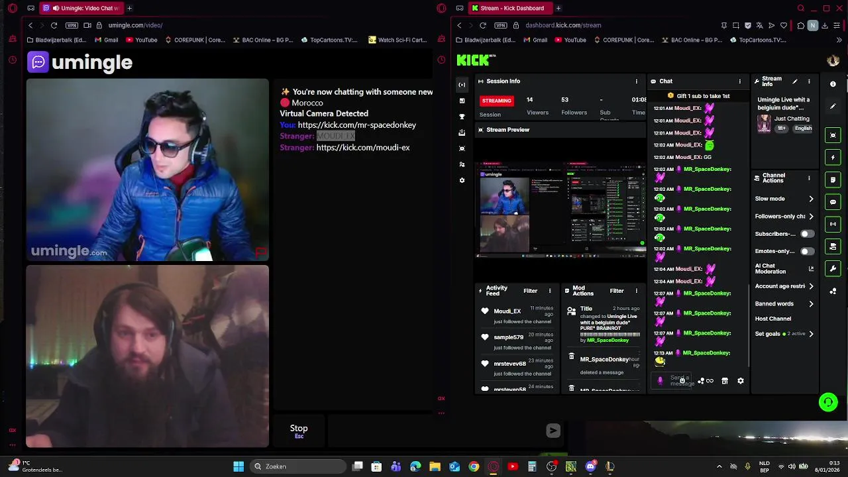848x477 pixels.
Task: Open Gmail bookmark in Umingle window
Action: tap(107, 40)
